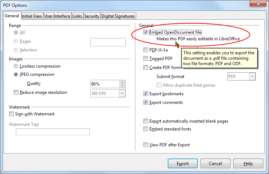The width and height of the screenshot is (269, 174).
Task: Check Sign with Watermark
Action: click(11, 114)
